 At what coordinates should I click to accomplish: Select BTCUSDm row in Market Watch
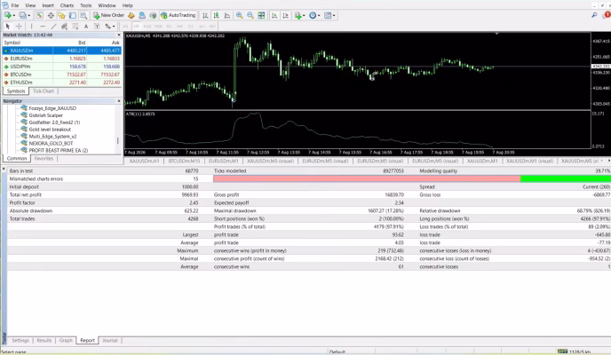[x=62, y=75]
